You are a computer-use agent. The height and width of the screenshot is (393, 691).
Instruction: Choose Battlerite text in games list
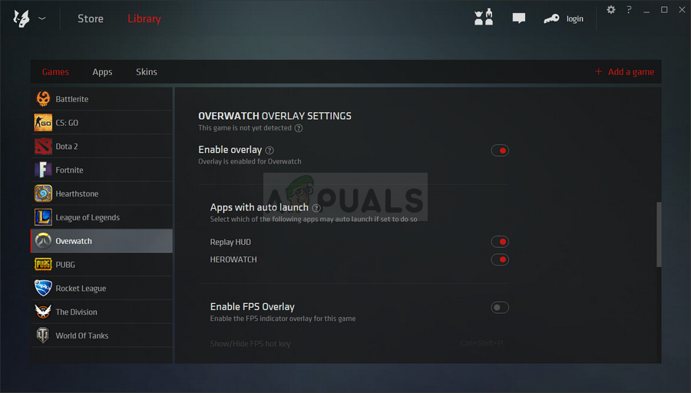pos(72,99)
